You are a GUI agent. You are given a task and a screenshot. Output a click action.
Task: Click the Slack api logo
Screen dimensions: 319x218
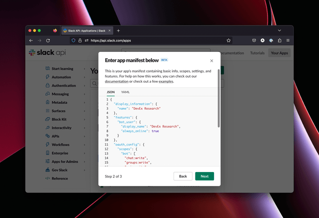47,52
